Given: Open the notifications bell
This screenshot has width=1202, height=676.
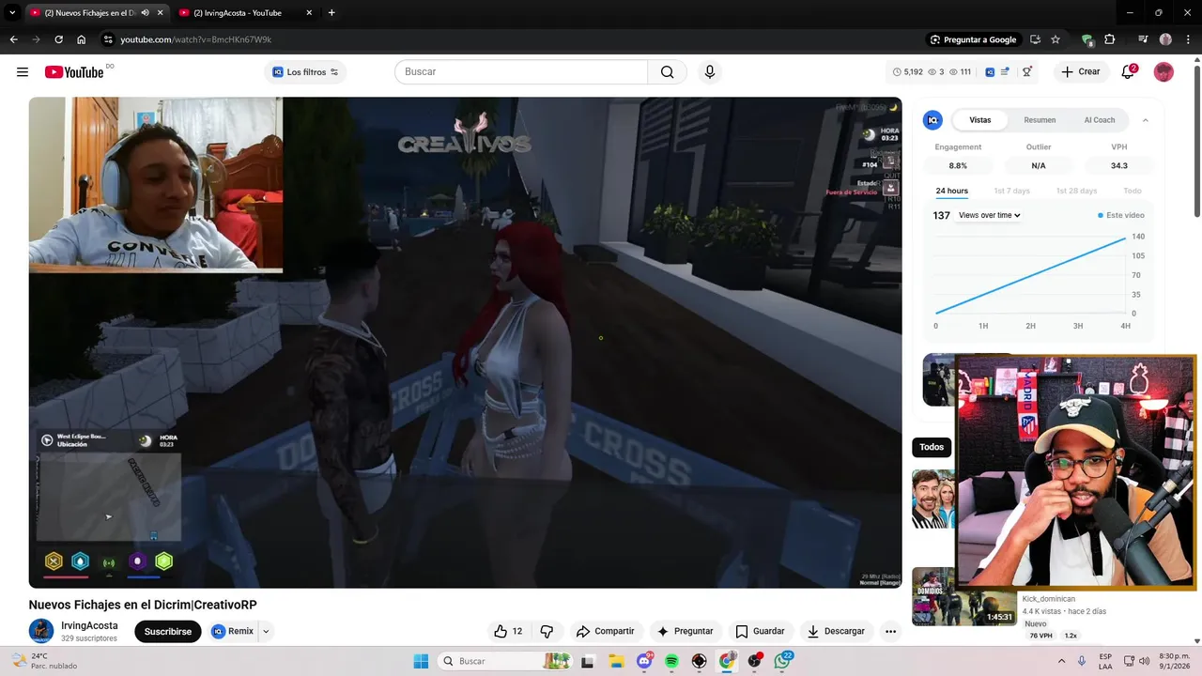Looking at the screenshot, I should tap(1129, 72).
